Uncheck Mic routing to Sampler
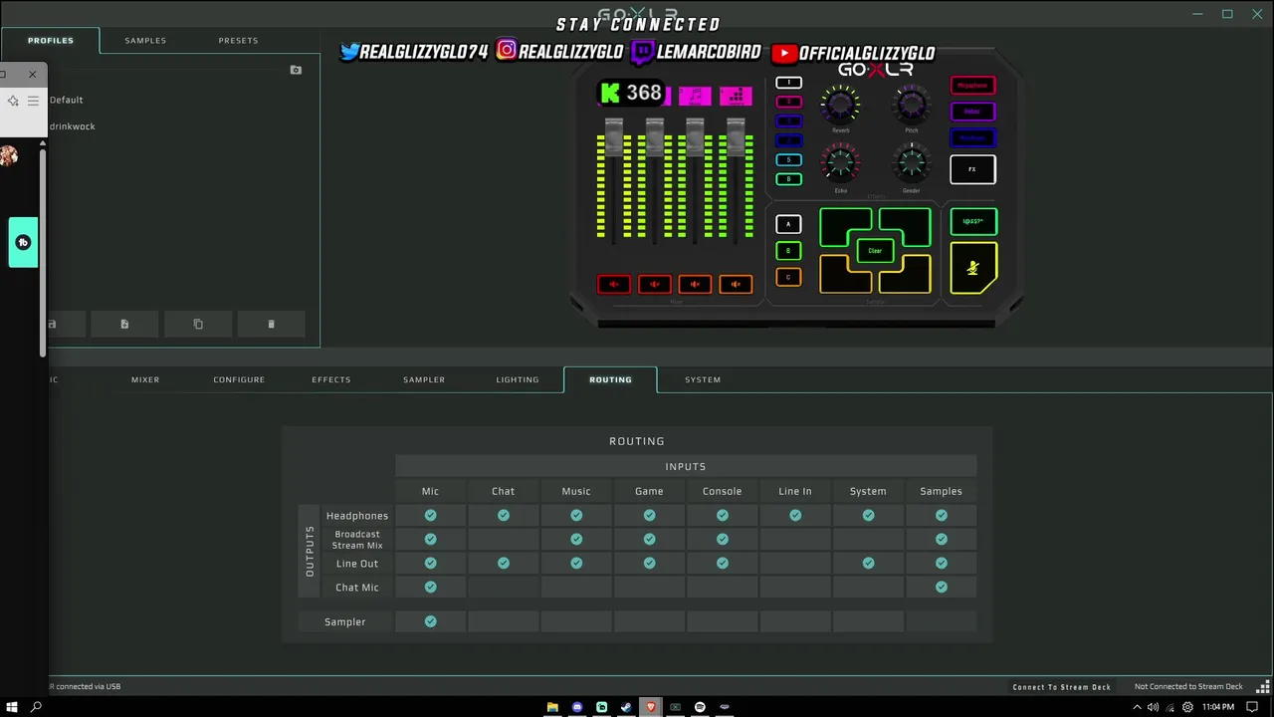 [x=430, y=621]
